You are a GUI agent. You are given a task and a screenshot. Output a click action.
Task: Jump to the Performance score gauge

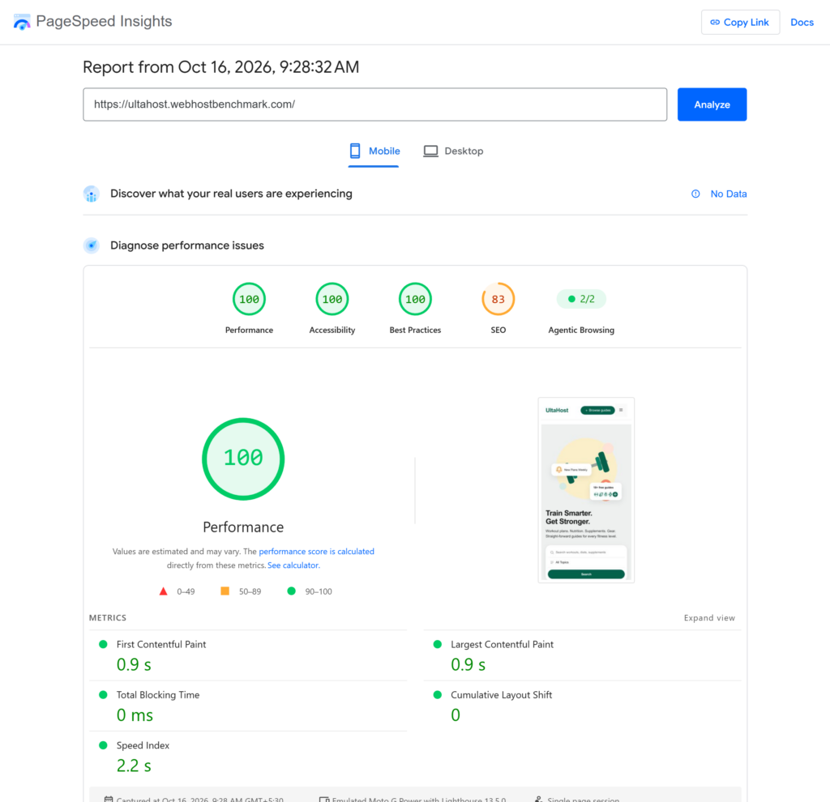[250, 300]
